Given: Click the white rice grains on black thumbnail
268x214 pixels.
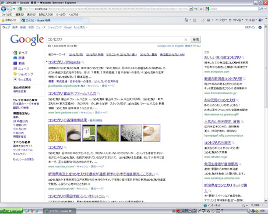Looking at the screenshot, I should (x=131, y=133).
